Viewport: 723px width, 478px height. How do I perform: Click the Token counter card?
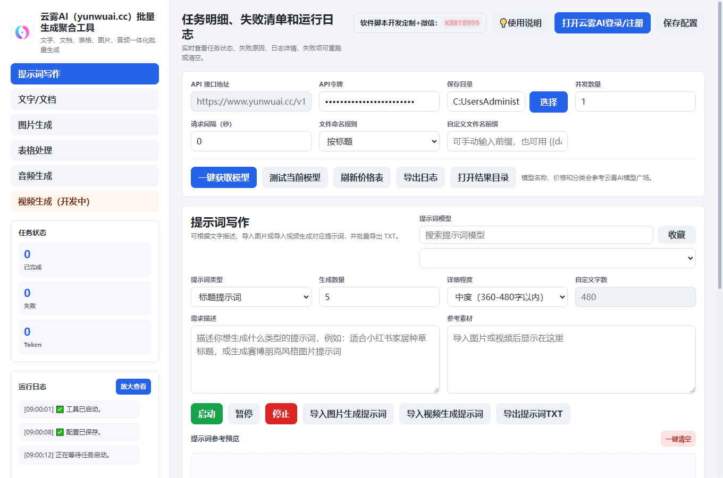tap(85, 337)
